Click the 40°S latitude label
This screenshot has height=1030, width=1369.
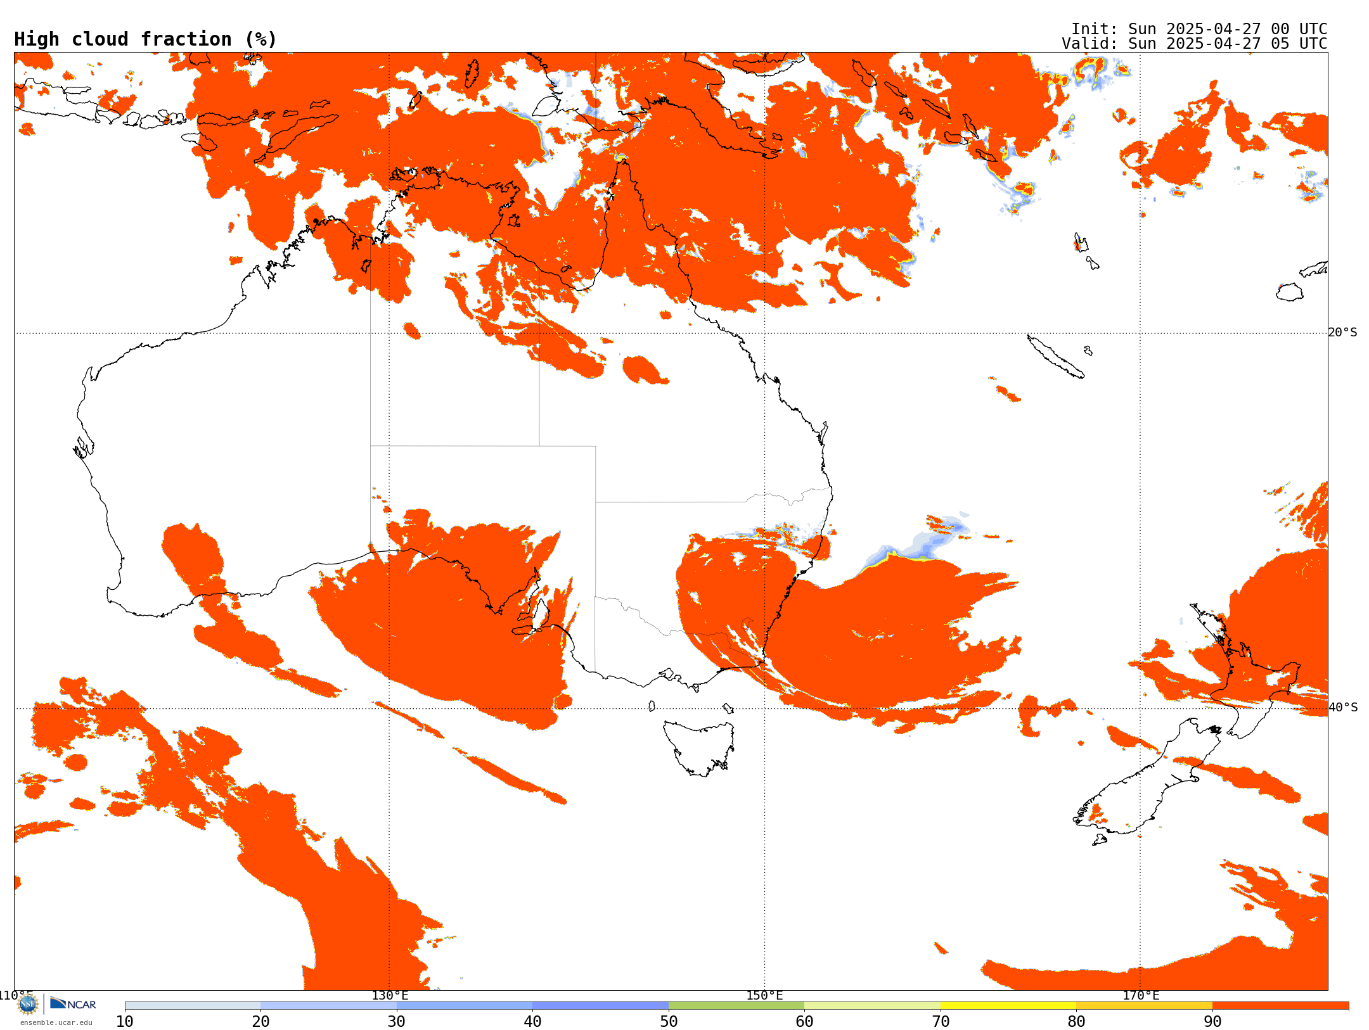pyautogui.click(x=1343, y=708)
